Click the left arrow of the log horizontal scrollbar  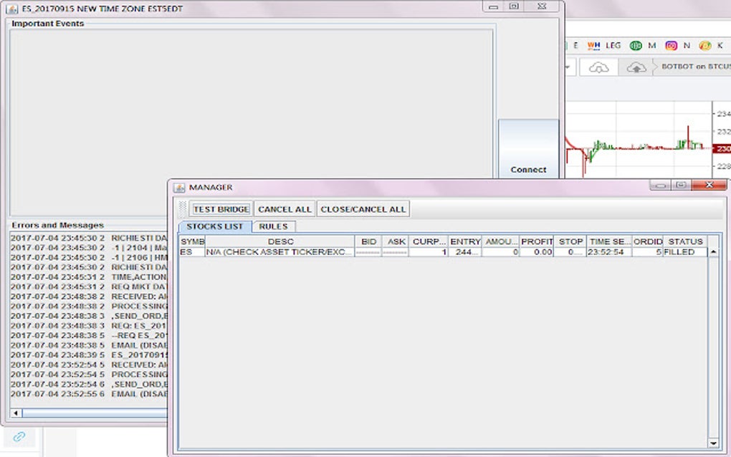(16, 413)
